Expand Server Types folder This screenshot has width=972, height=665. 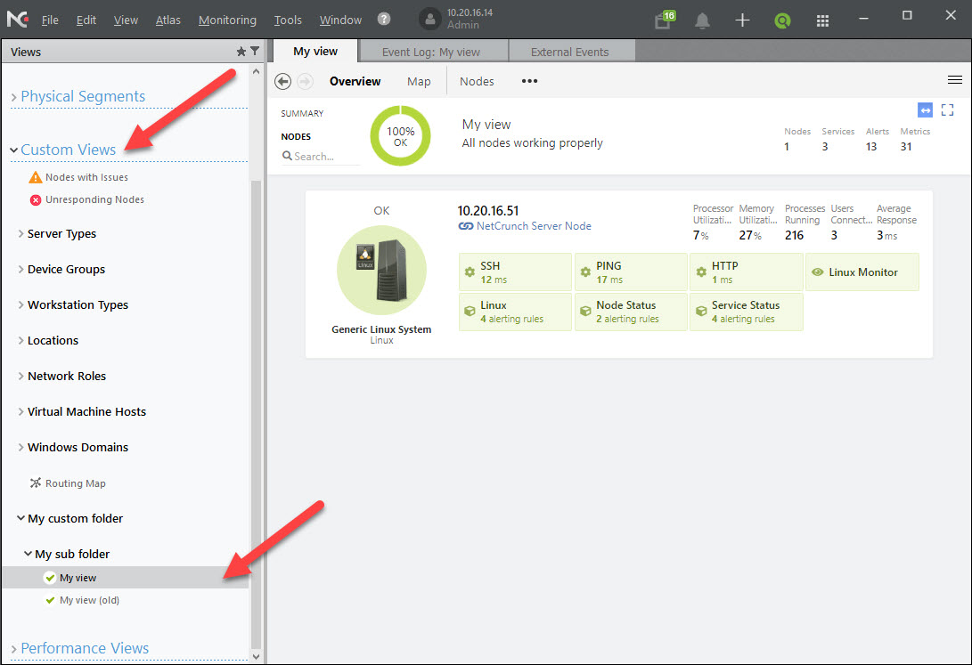(20, 233)
